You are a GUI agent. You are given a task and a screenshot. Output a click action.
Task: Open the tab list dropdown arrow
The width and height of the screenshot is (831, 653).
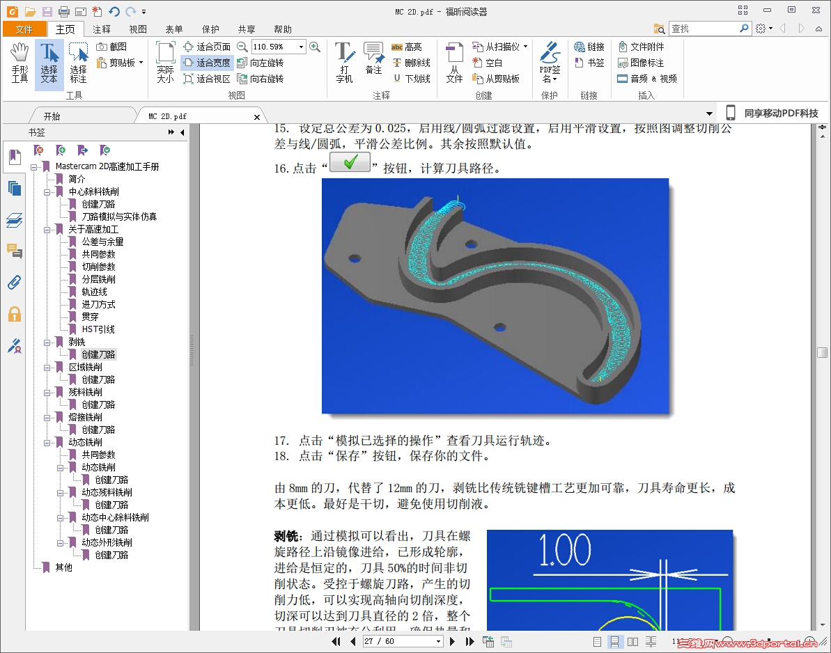(x=709, y=114)
